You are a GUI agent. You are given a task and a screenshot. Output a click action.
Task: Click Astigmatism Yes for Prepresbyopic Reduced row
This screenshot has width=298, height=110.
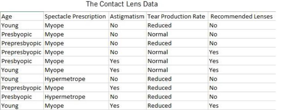click(x=127, y=88)
